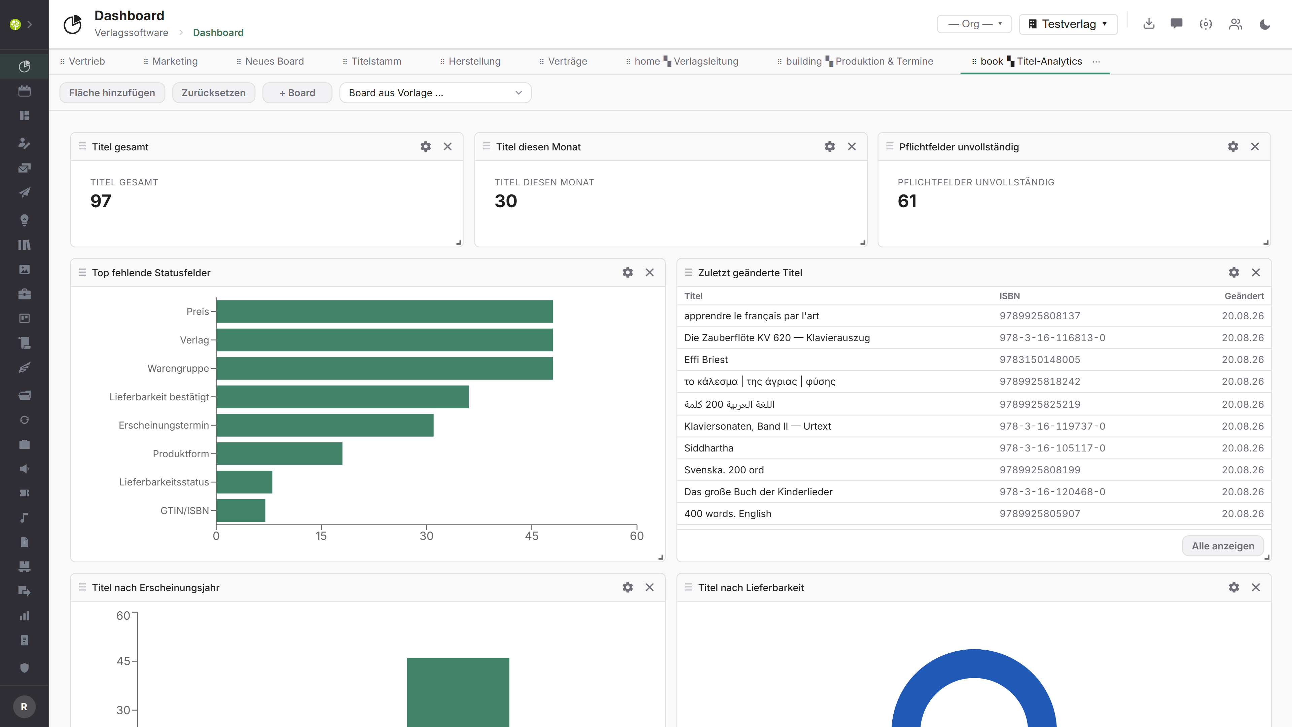Expand the sidebar with chevron arrow
The width and height of the screenshot is (1292, 727).
(x=30, y=24)
